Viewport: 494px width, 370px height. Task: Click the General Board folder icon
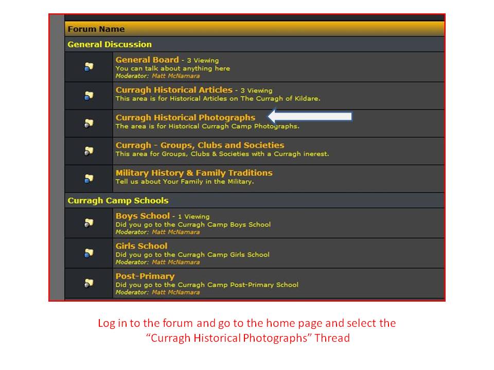(89, 67)
